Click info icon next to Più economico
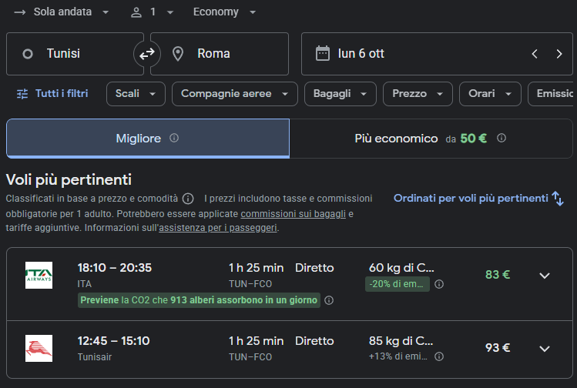This screenshot has height=388, width=577. (502, 138)
